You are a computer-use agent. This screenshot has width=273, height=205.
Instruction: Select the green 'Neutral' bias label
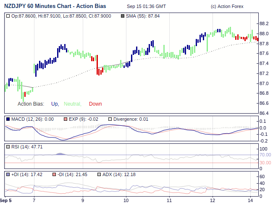(72, 104)
